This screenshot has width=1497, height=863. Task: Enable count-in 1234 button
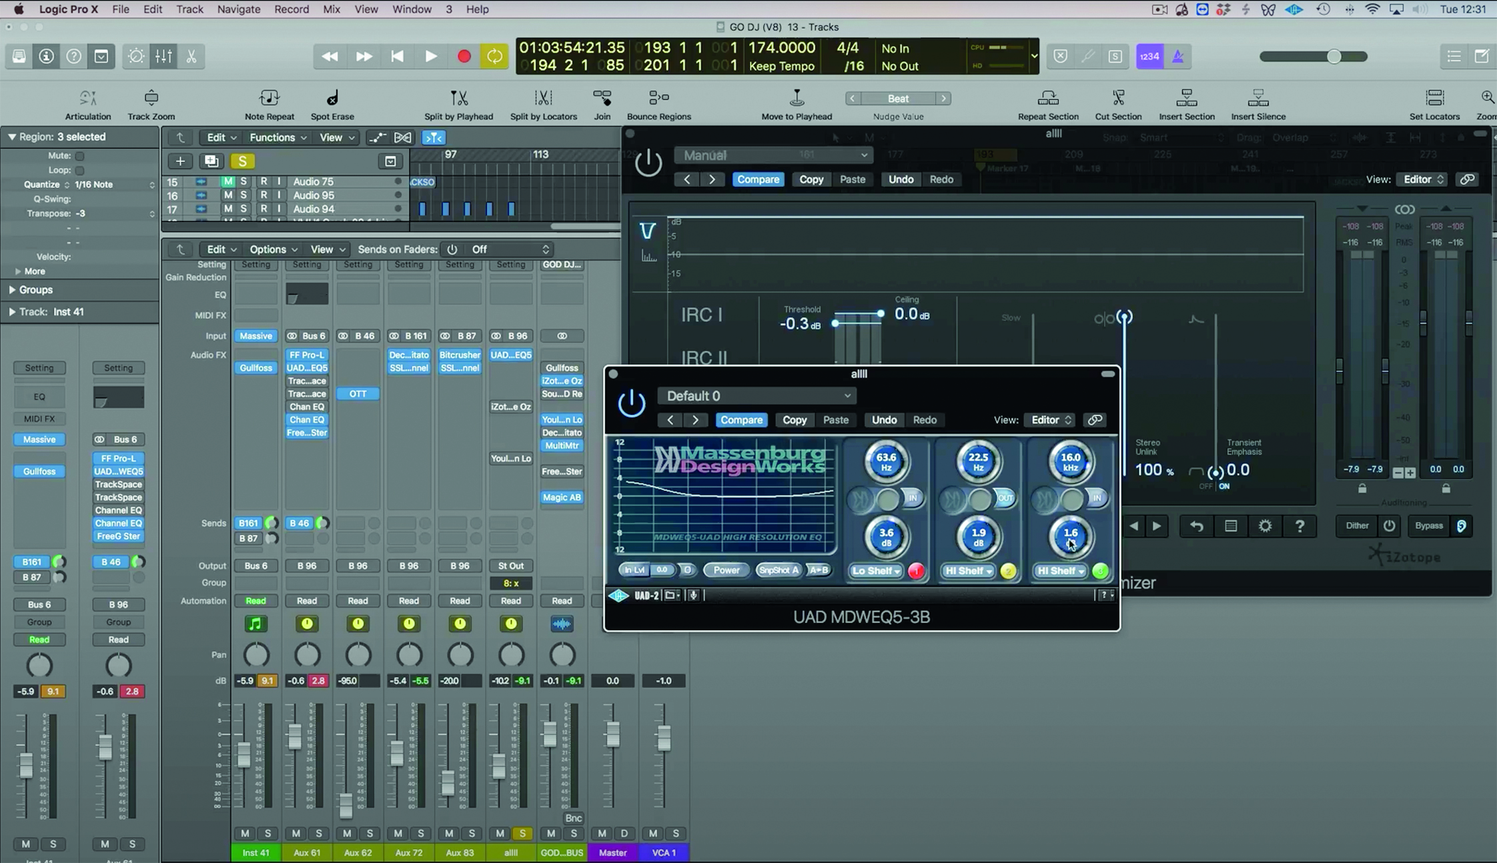(x=1149, y=57)
